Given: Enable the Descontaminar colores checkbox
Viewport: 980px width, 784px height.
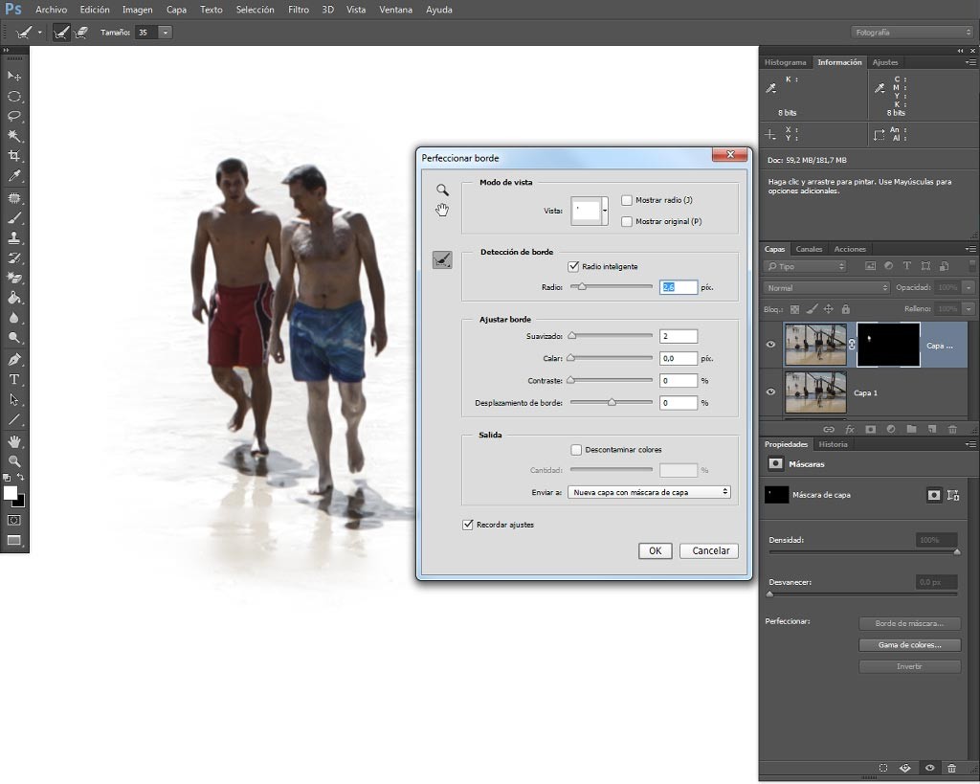Looking at the screenshot, I should coord(576,450).
